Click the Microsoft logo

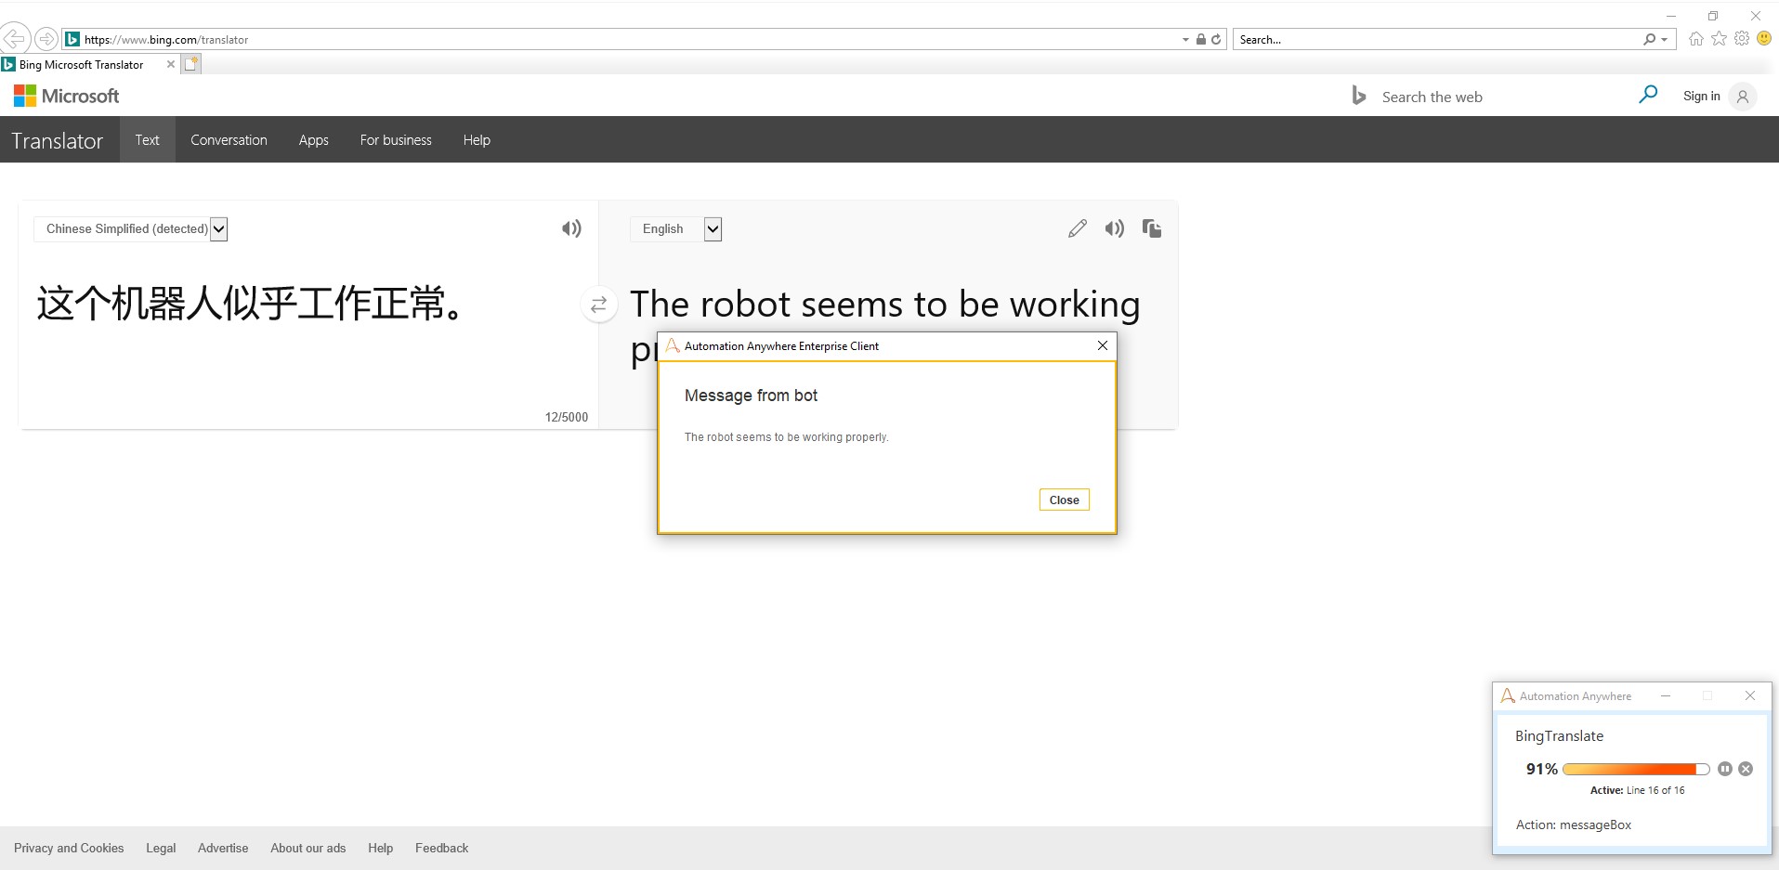pyautogui.click(x=67, y=96)
